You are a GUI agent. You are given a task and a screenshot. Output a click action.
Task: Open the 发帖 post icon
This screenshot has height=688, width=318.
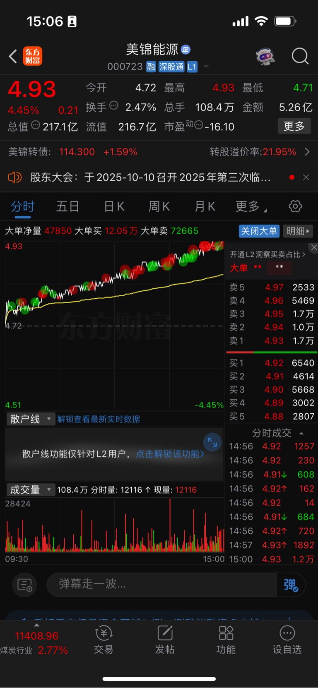(x=165, y=640)
